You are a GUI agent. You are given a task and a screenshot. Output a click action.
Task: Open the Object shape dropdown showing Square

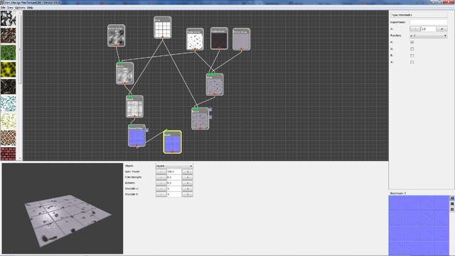tap(174, 166)
